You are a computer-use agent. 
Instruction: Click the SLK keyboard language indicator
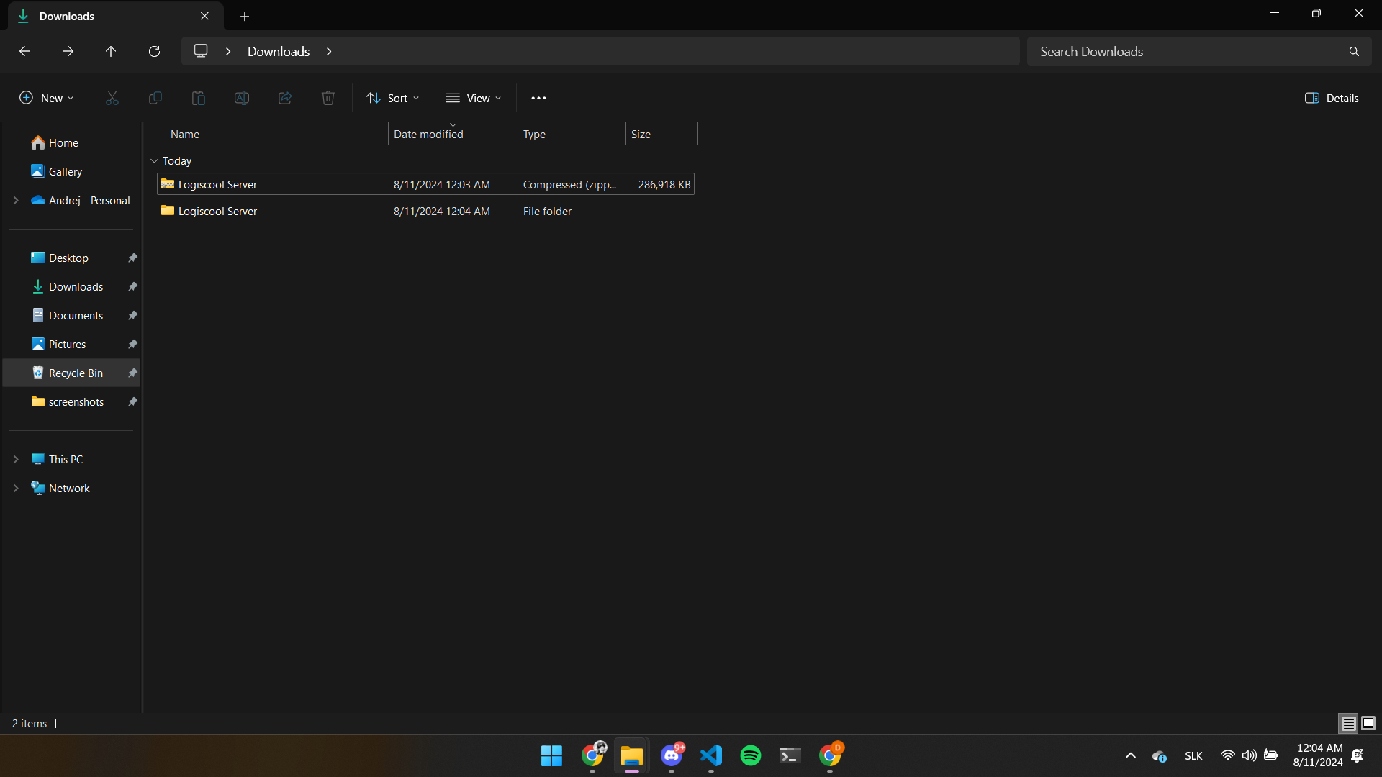(1193, 755)
